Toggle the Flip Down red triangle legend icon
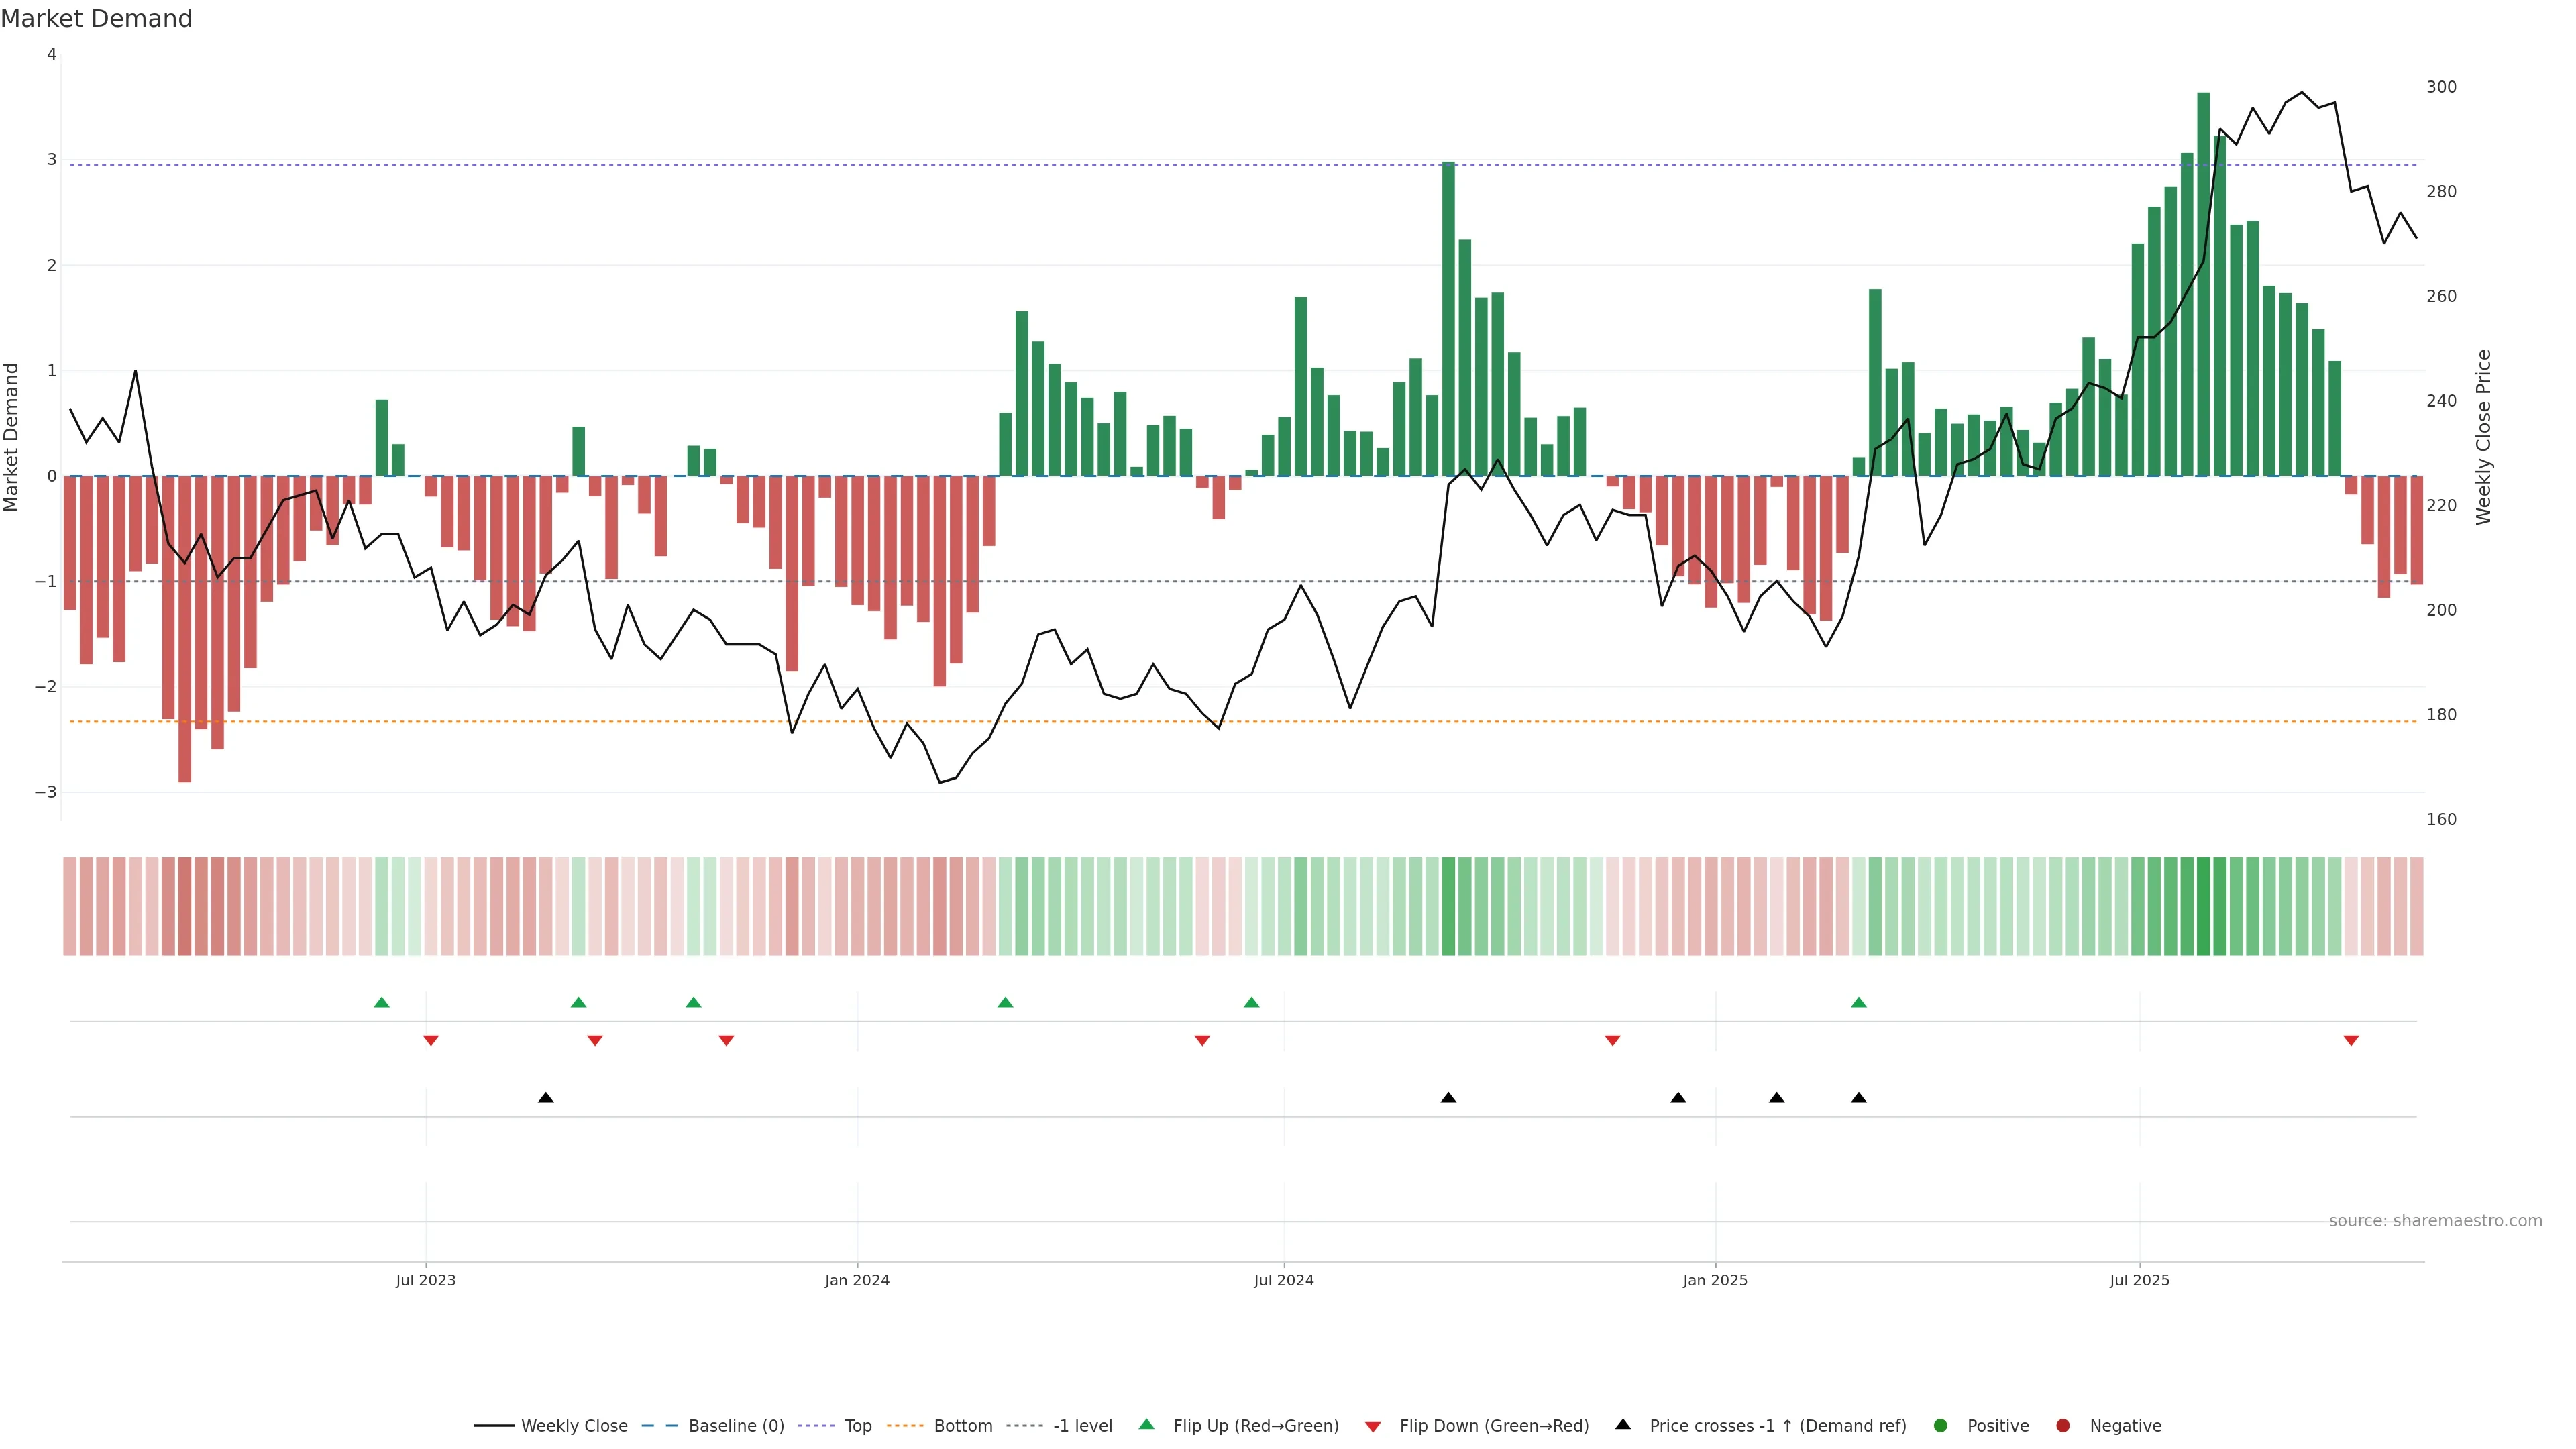 click(x=1373, y=1426)
